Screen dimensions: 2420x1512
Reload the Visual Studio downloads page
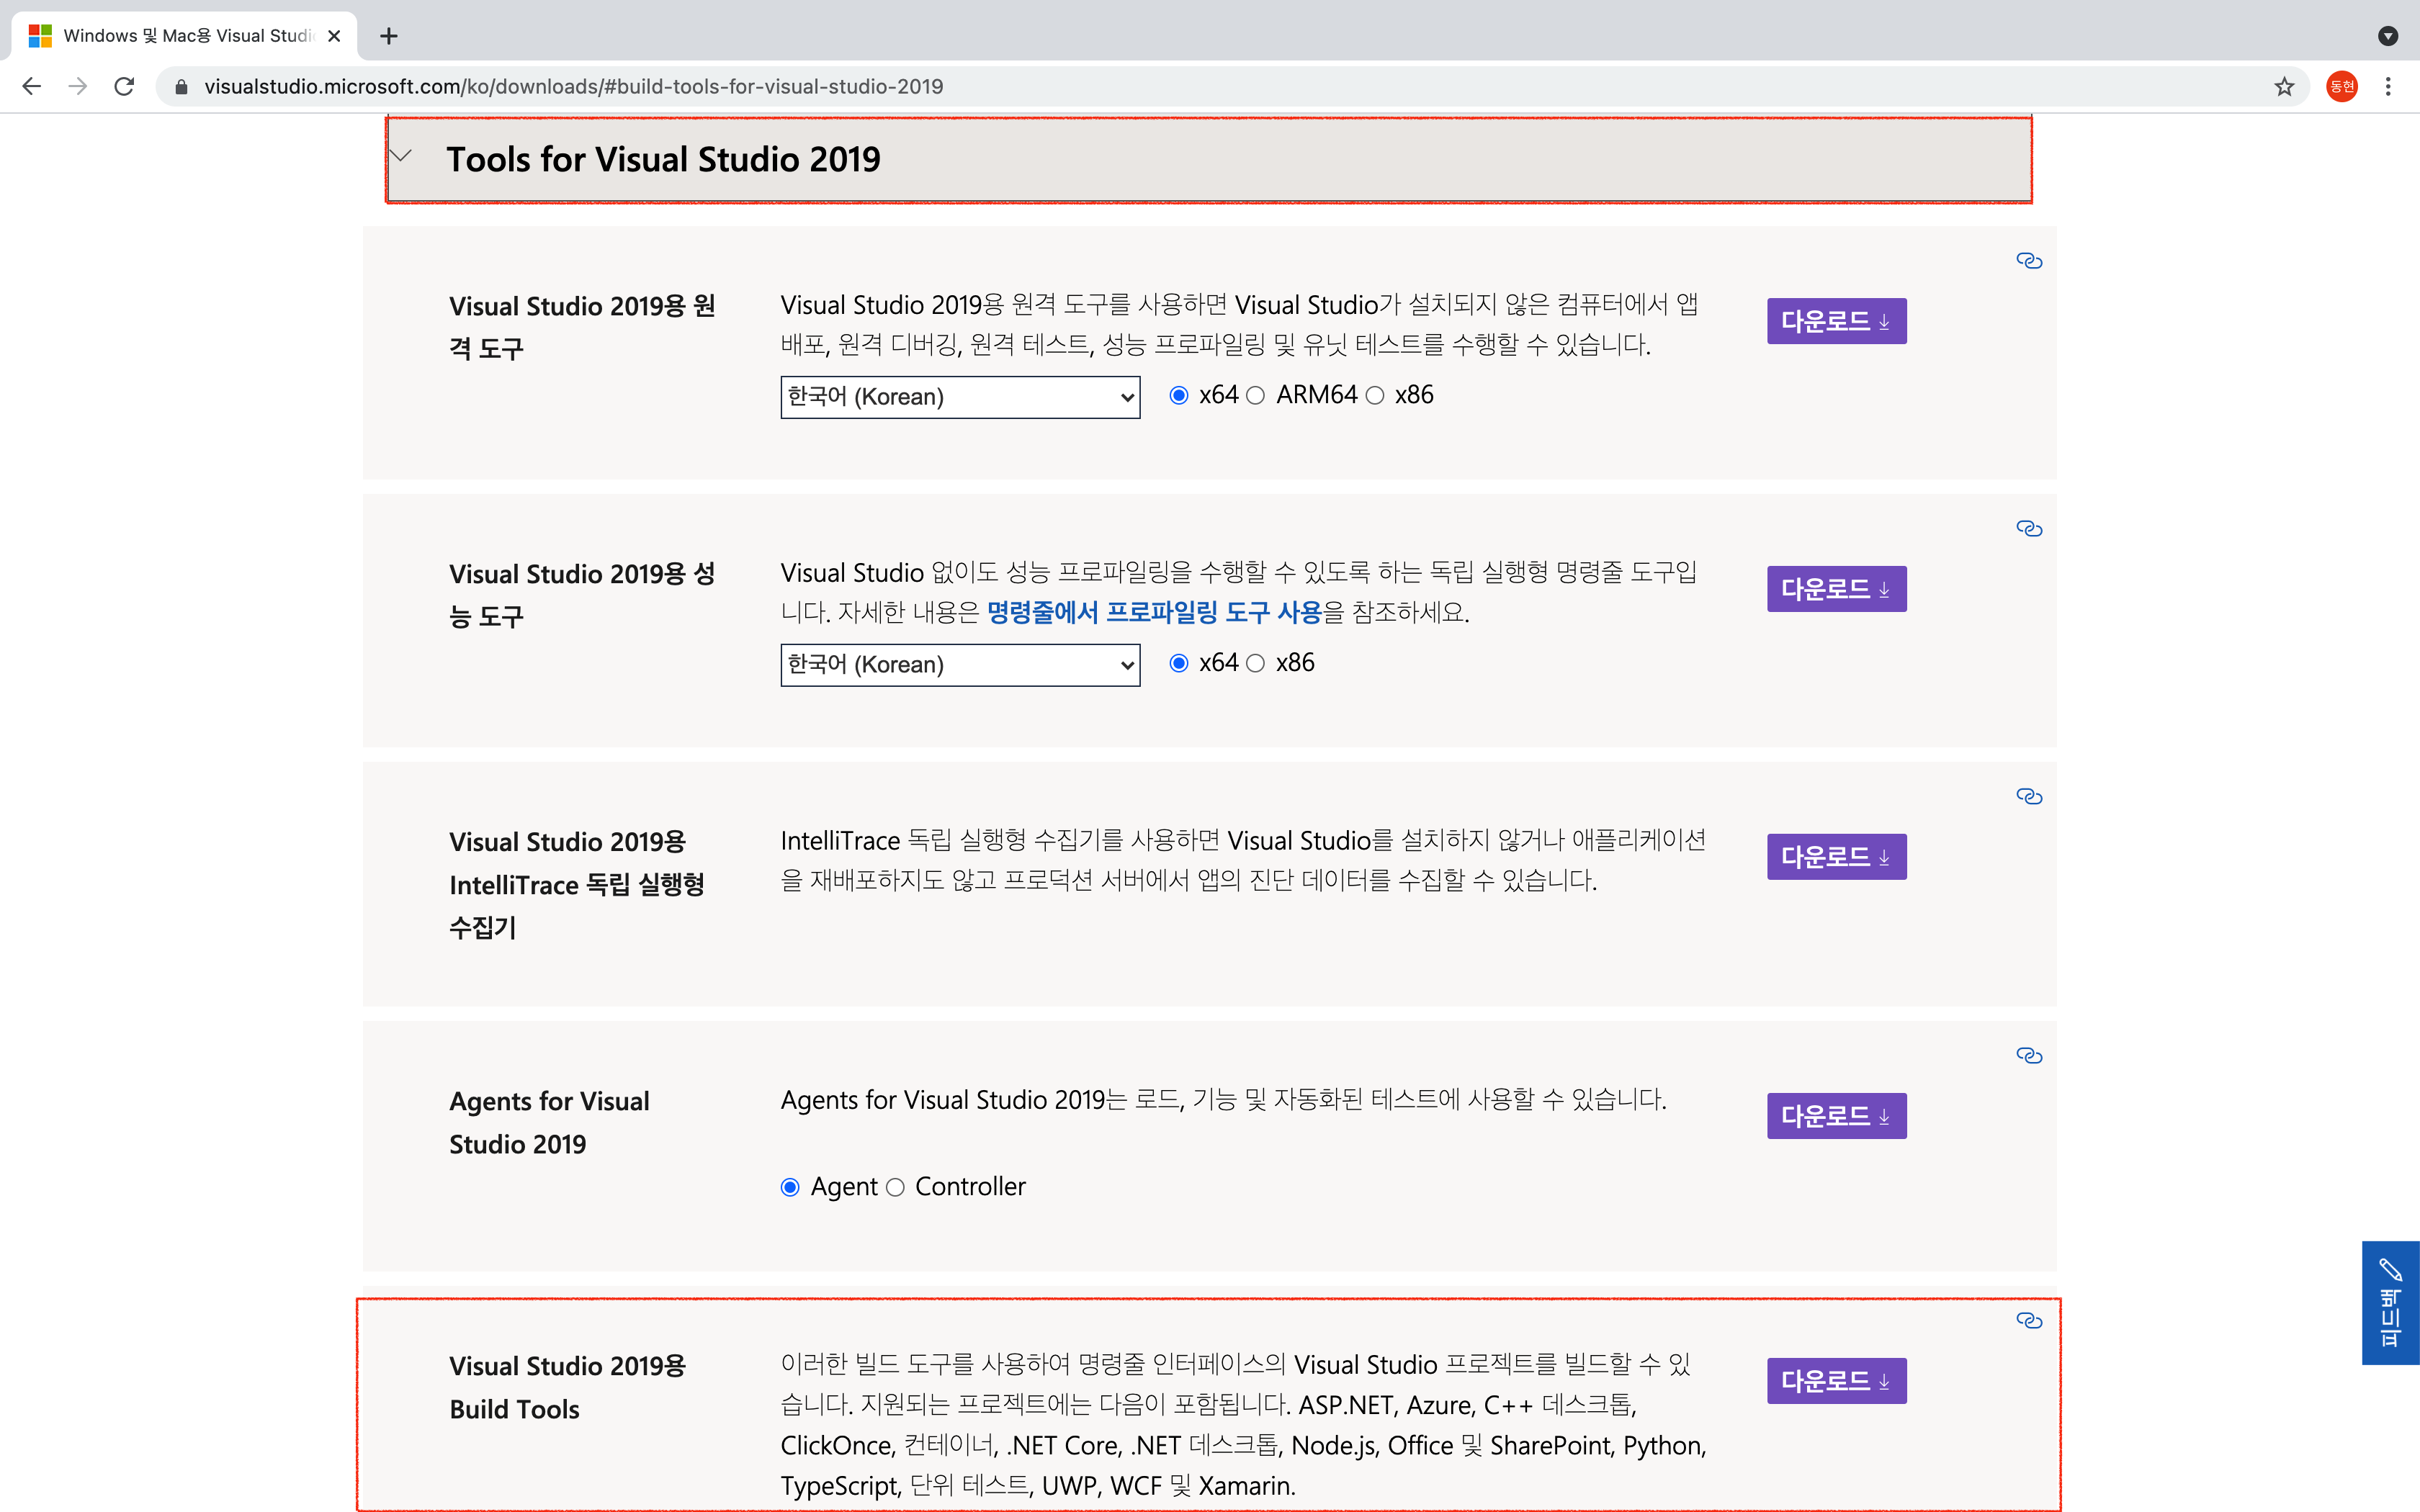tap(124, 87)
